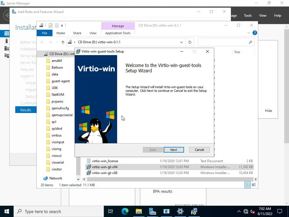The height and width of the screenshot is (217, 289).
Task: Click the Properties quick access icon
Action: pyautogui.click(x=51, y=25)
